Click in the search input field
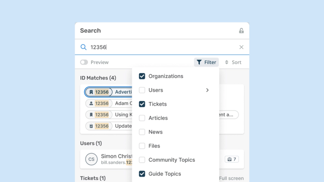 162,47
